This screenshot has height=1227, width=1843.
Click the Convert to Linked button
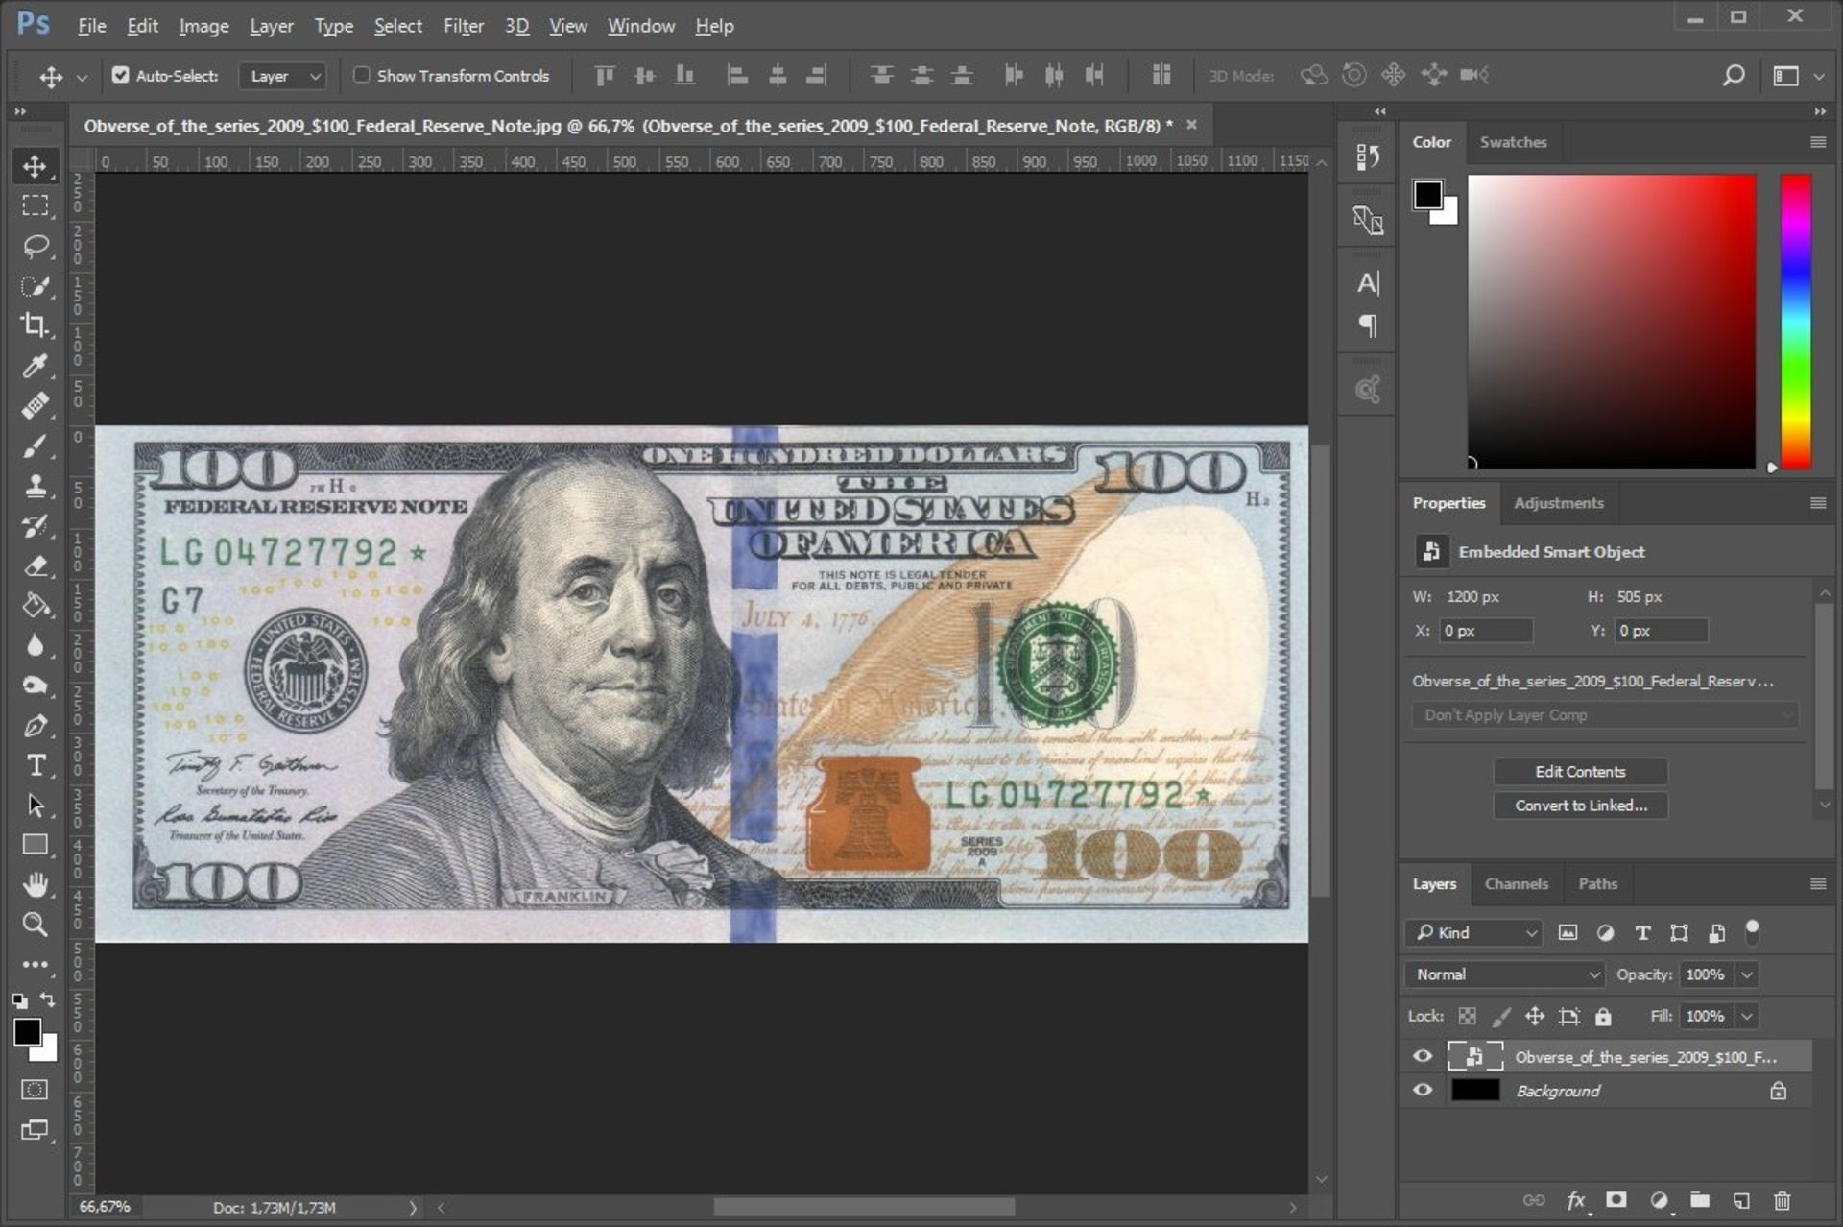click(x=1580, y=806)
